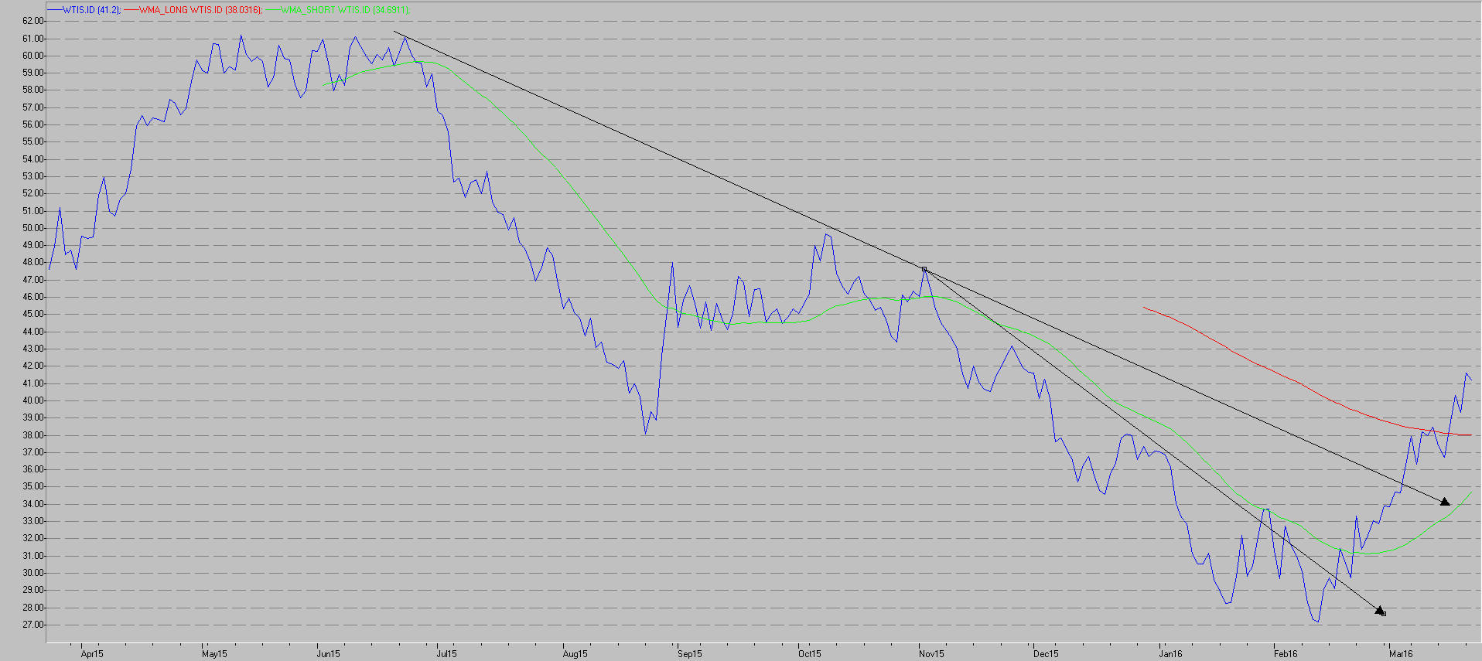Click the starting point of the long upper trendline
This screenshot has width=1482, height=661.
(x=394, y=32)
